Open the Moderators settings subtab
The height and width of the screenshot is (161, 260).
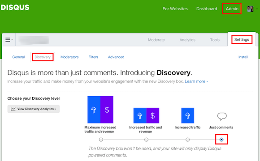(x=69, y=57)
